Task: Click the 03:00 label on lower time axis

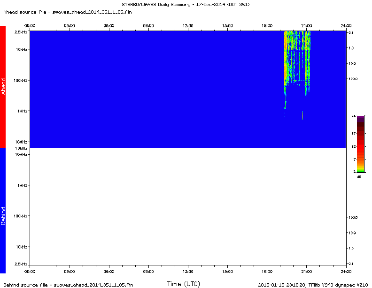Action: click(69, 272)
